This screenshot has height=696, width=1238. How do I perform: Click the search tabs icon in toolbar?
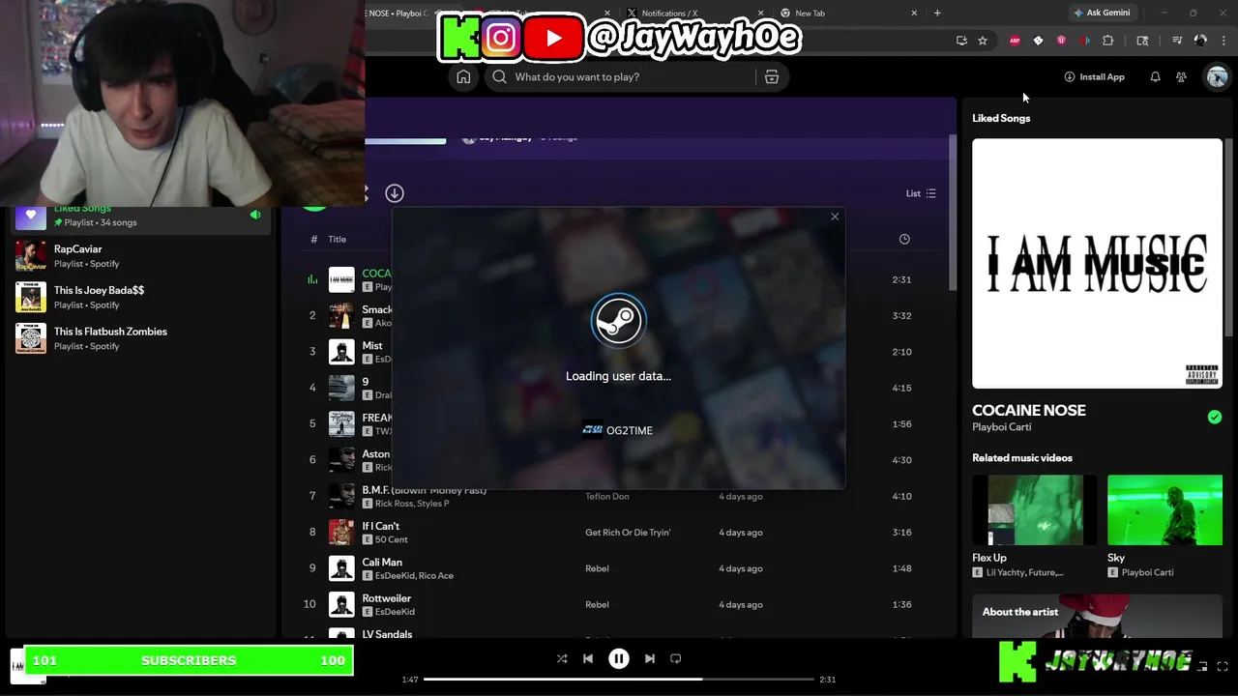point(1142,41)
